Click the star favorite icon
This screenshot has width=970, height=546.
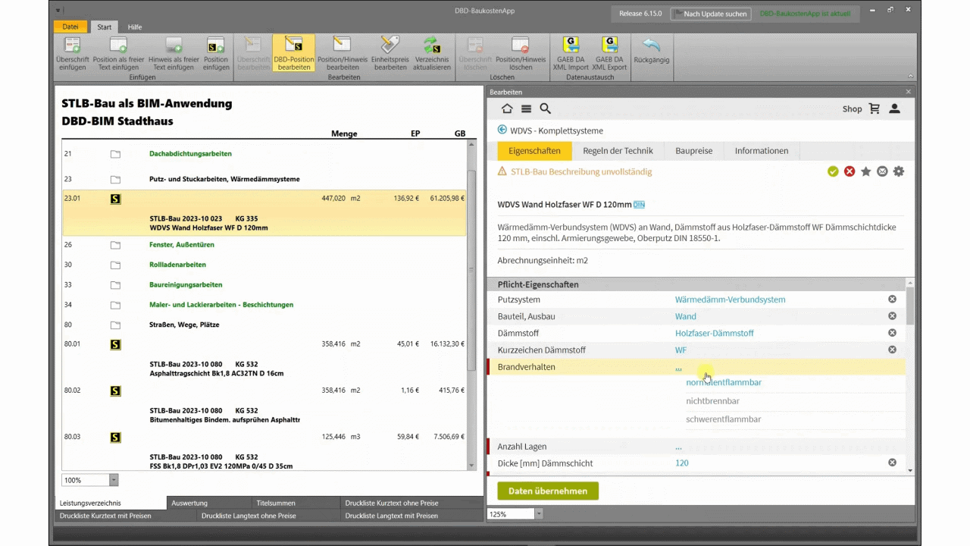[865, 172]
